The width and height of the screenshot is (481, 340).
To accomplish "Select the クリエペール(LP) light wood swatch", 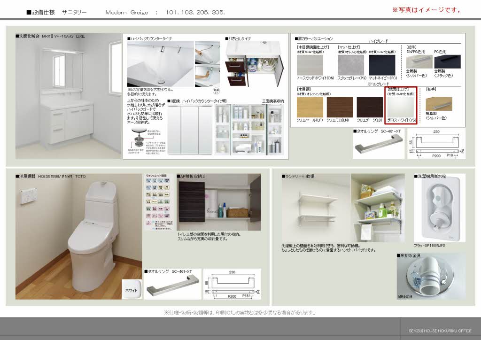I will [x=310, y=107].
